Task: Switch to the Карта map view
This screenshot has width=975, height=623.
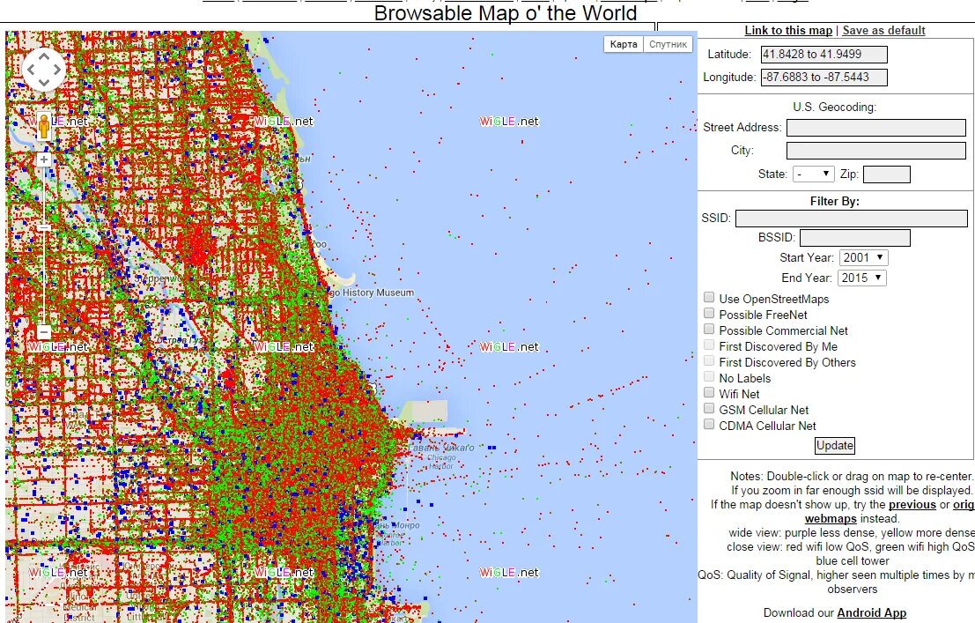Action: point(623,44)
